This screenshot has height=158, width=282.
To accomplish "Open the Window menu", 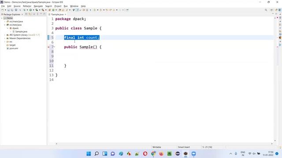I will point(74,6).
